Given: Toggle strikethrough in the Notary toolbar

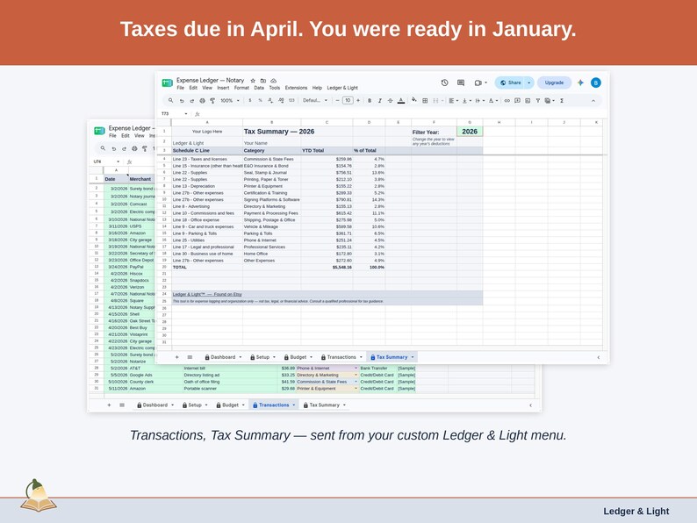Looking at the screenshot, I should click(390, 101).
